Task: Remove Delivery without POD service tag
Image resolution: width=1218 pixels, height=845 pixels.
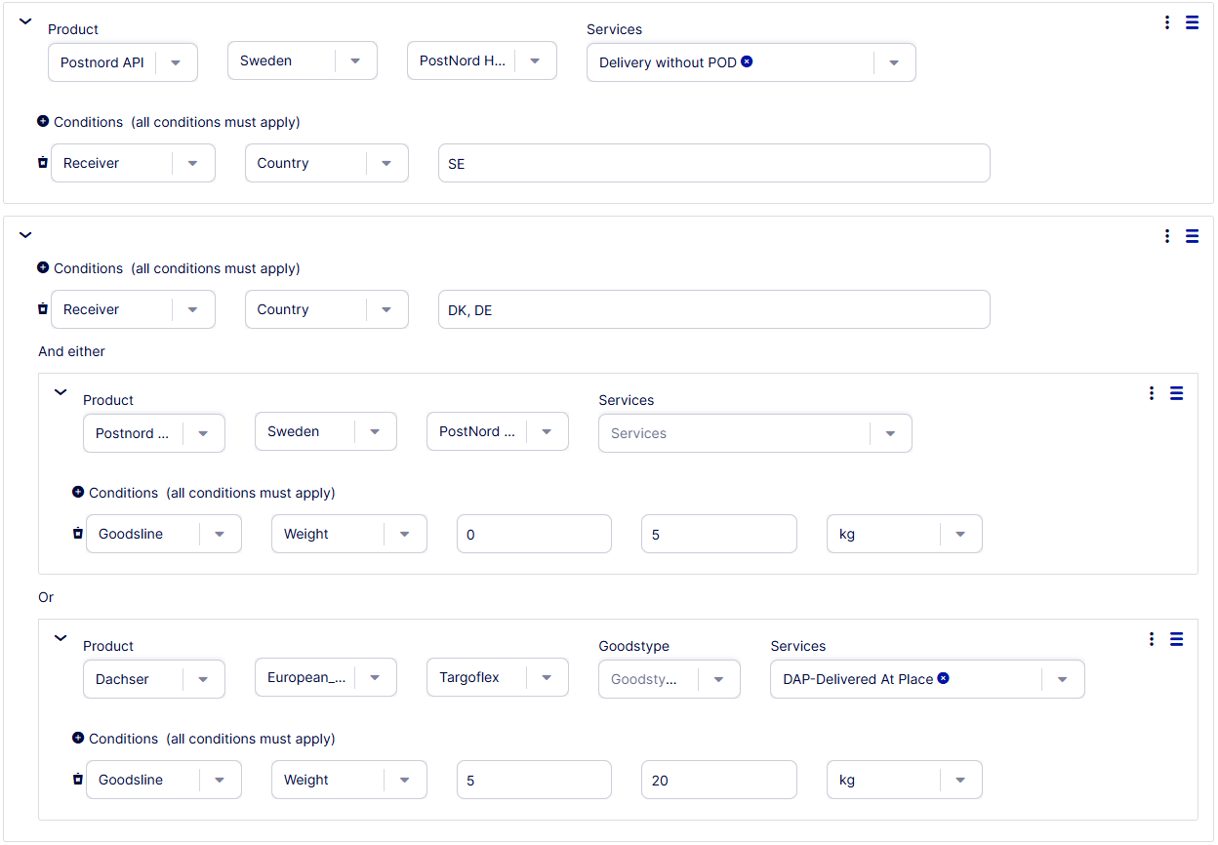Action: [x=747, y=61]
